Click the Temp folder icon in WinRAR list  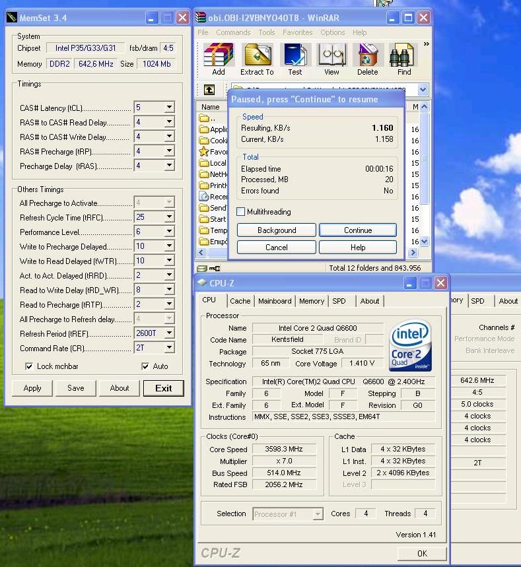click(204, 230)
